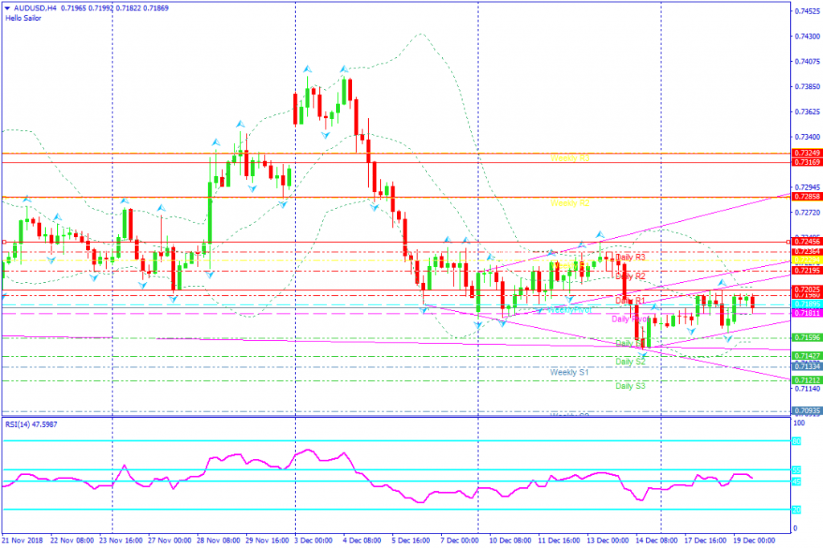Click the leftmost up fractal arrow on 21 Nov

tap(27, 199)
